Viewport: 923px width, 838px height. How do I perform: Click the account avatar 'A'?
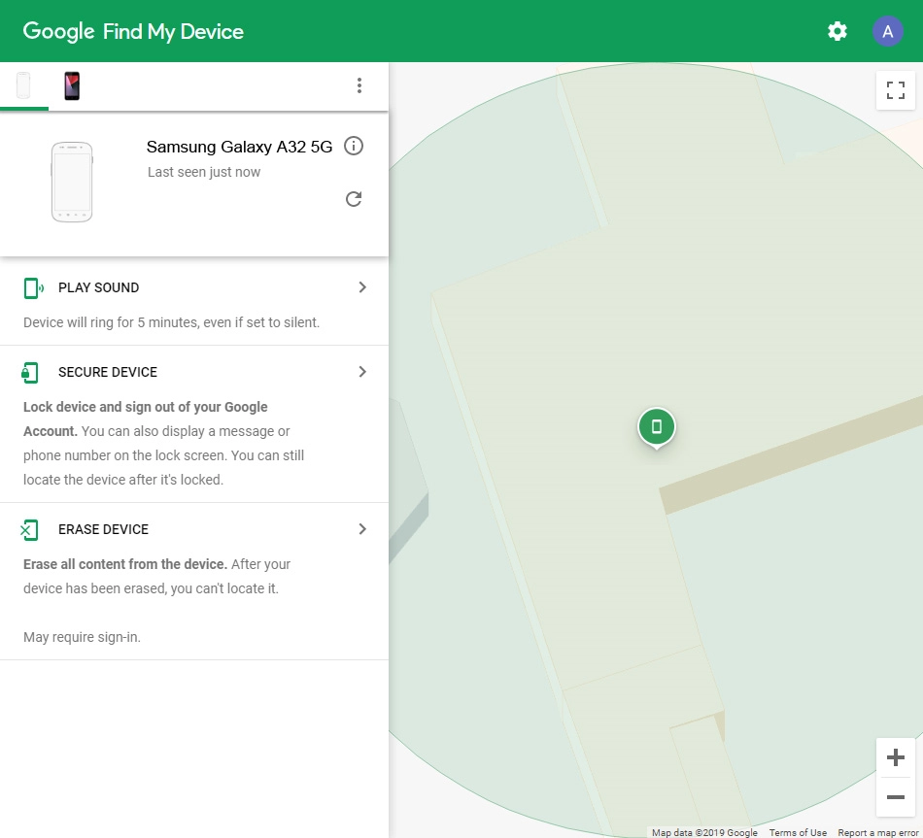887,31
